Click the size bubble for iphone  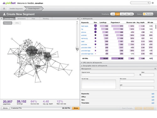coord(95,32)
